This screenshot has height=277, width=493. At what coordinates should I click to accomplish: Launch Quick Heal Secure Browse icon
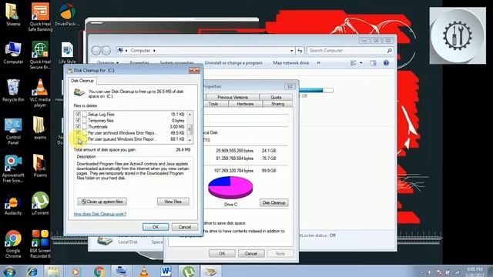pos(40,55)
